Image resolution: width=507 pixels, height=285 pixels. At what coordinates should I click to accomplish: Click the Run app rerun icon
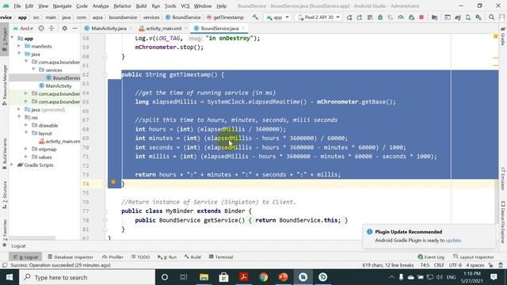(349, 17)
